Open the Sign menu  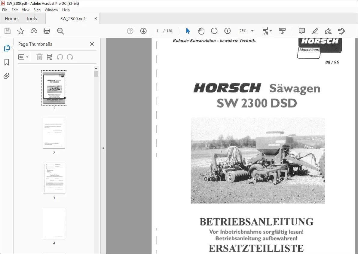37,10
